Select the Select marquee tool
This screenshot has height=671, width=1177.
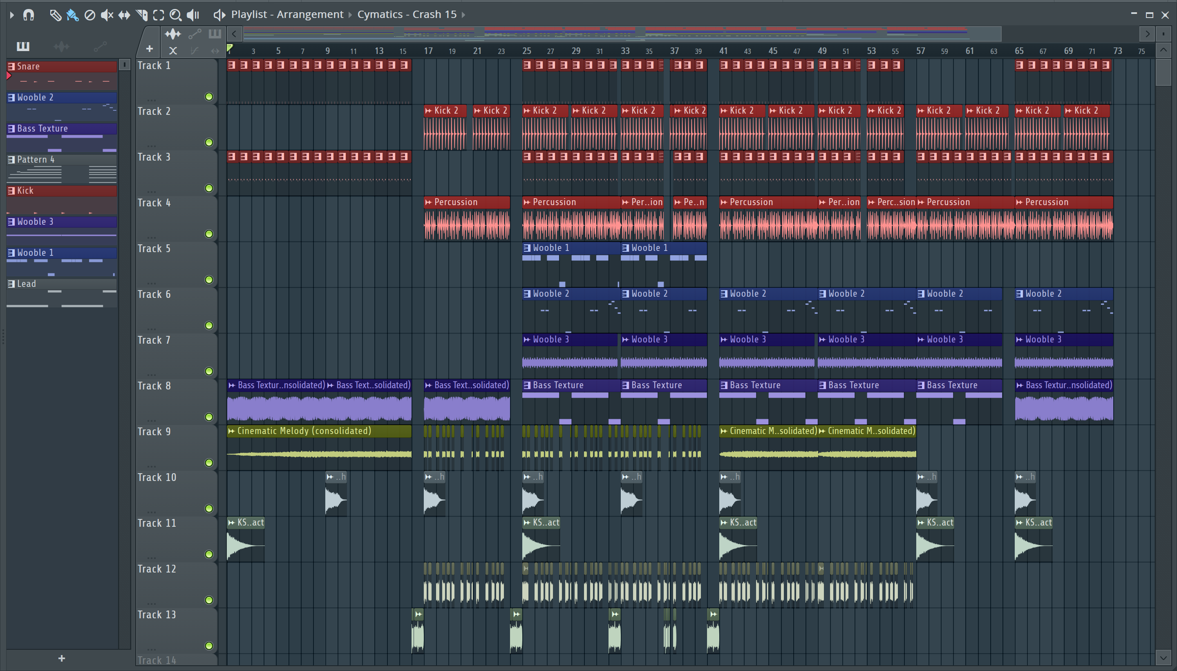click(159, 15)
